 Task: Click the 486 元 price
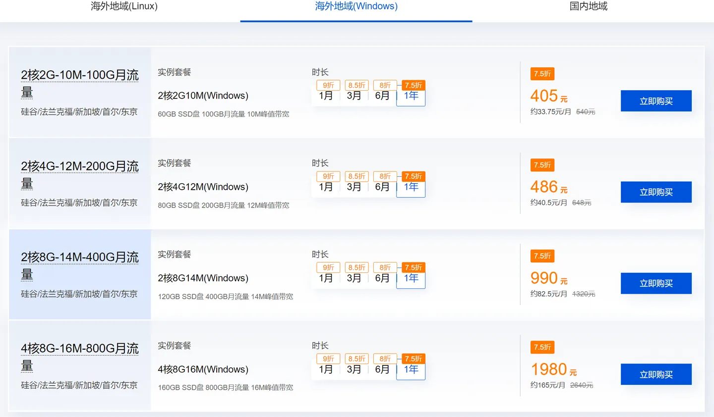(549, 187)
